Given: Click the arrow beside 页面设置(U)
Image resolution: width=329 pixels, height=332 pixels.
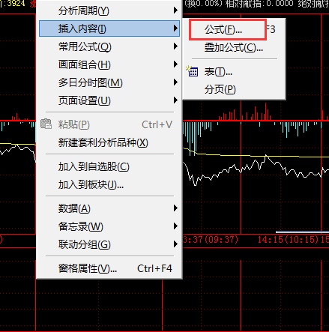Looking at the screenshot, I should tap(175, 100).
